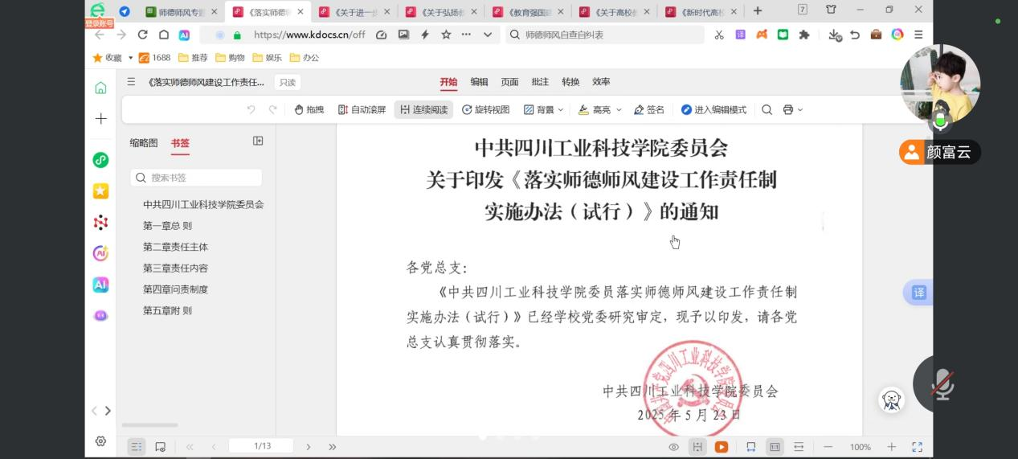Expand the 背景 background dropdown
Viewport: 1018px width, 459px height.
click(x=544, y=110)
